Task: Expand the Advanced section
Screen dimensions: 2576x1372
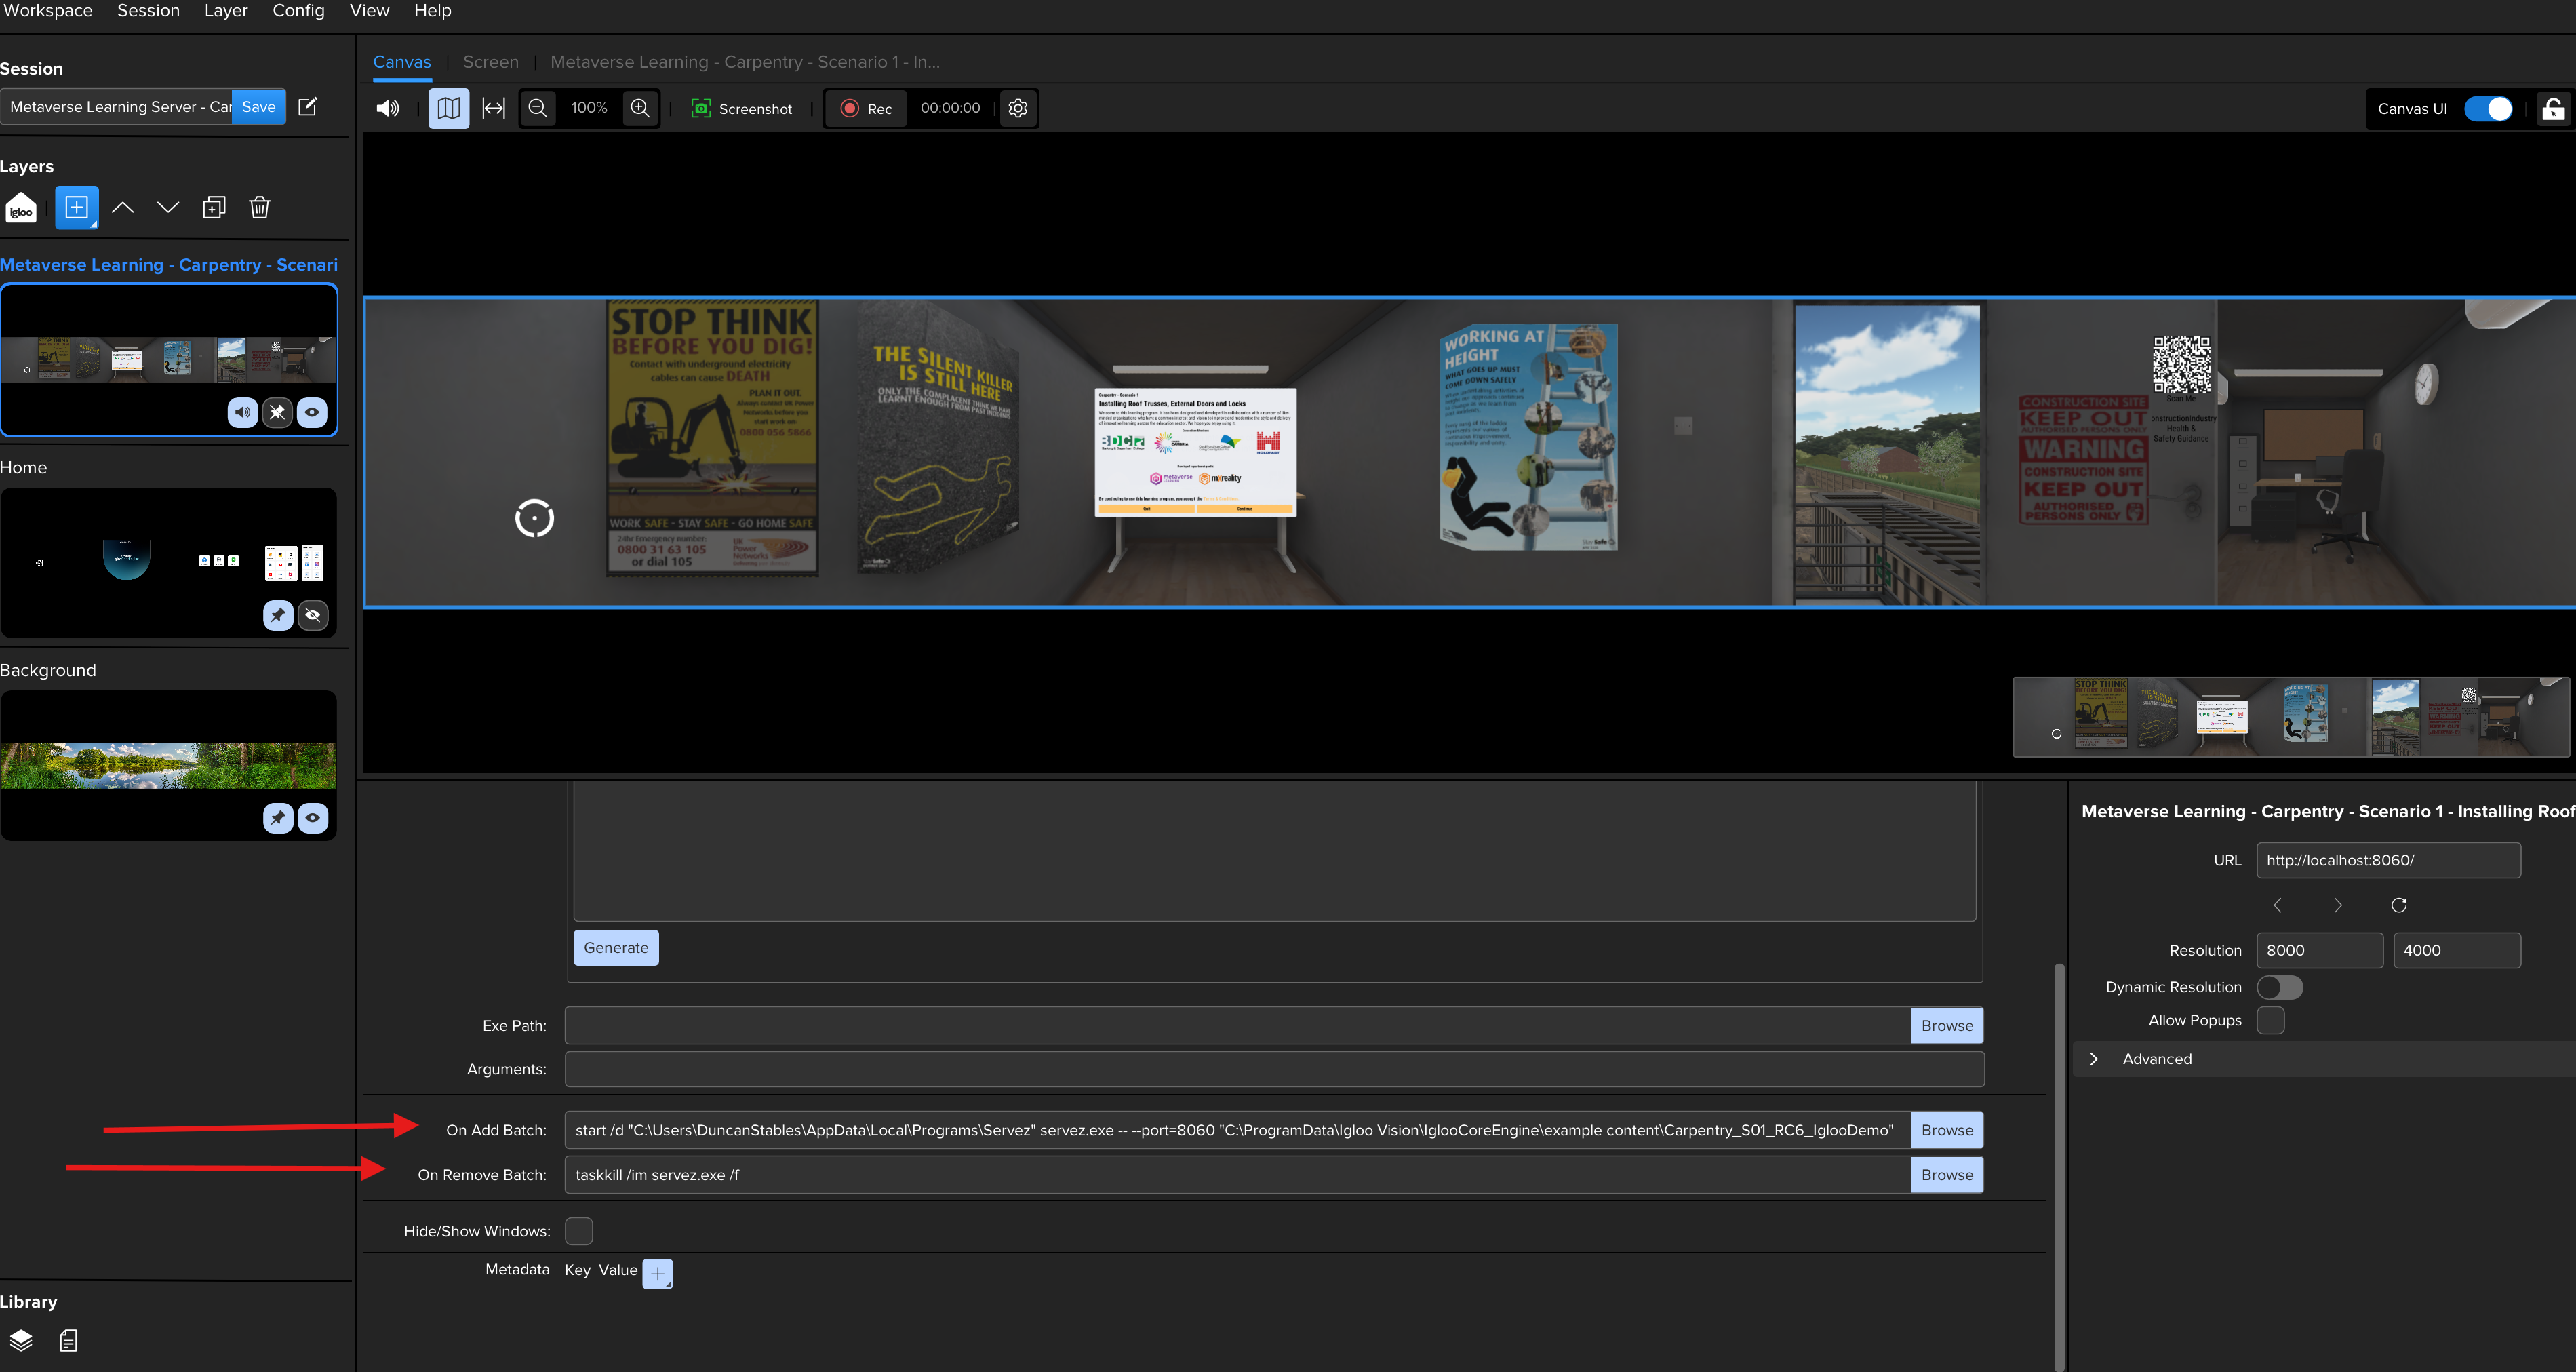Action: [2094, 1059]
